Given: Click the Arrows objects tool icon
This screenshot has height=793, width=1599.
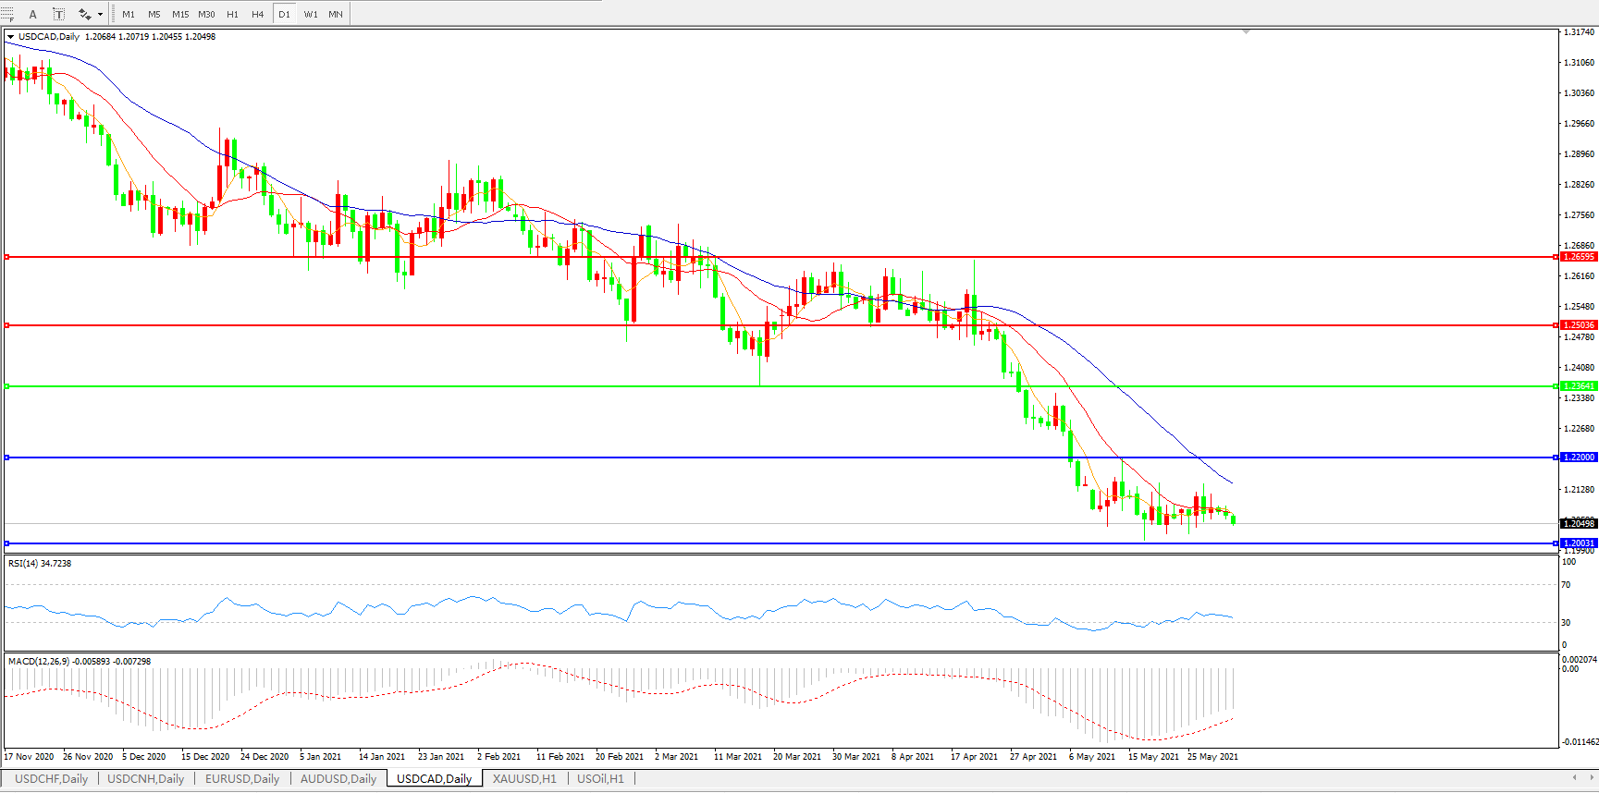Looking at the screenshot, I should tap(84, 14).
